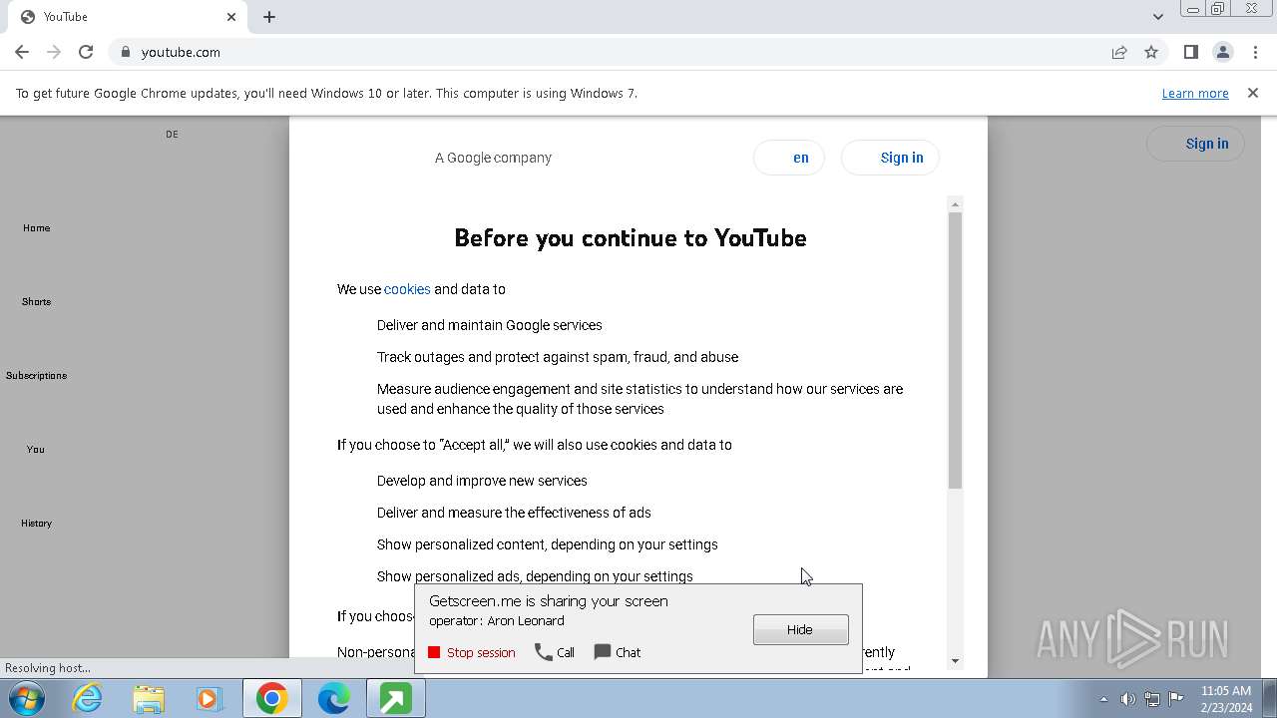Click scrollbar down arrow in consent dialog

(955, 660)
